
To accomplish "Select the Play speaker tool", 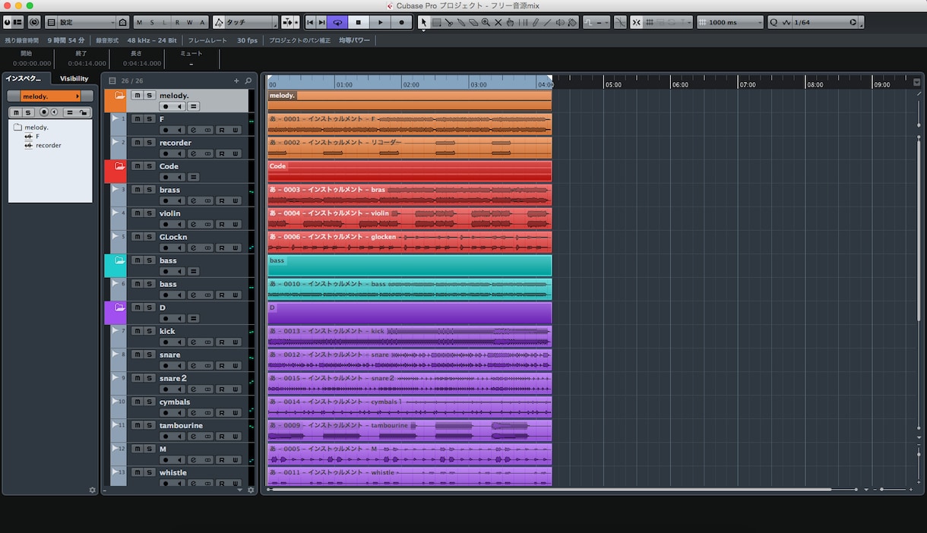I will [x=560, y=23].
